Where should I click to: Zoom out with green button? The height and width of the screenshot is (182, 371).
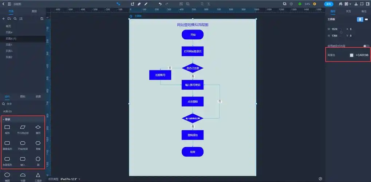click(300, 4)
